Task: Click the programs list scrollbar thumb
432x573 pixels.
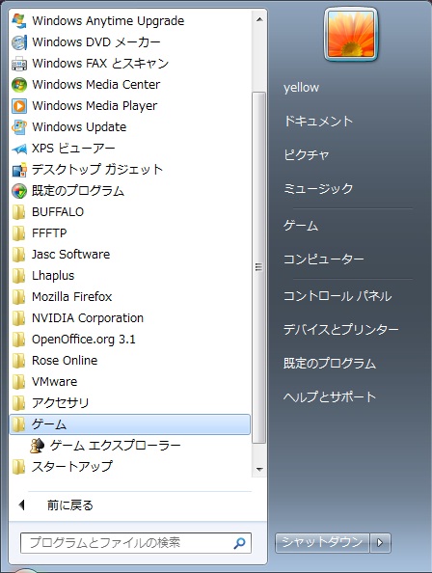Action: [x=258, y=267]
